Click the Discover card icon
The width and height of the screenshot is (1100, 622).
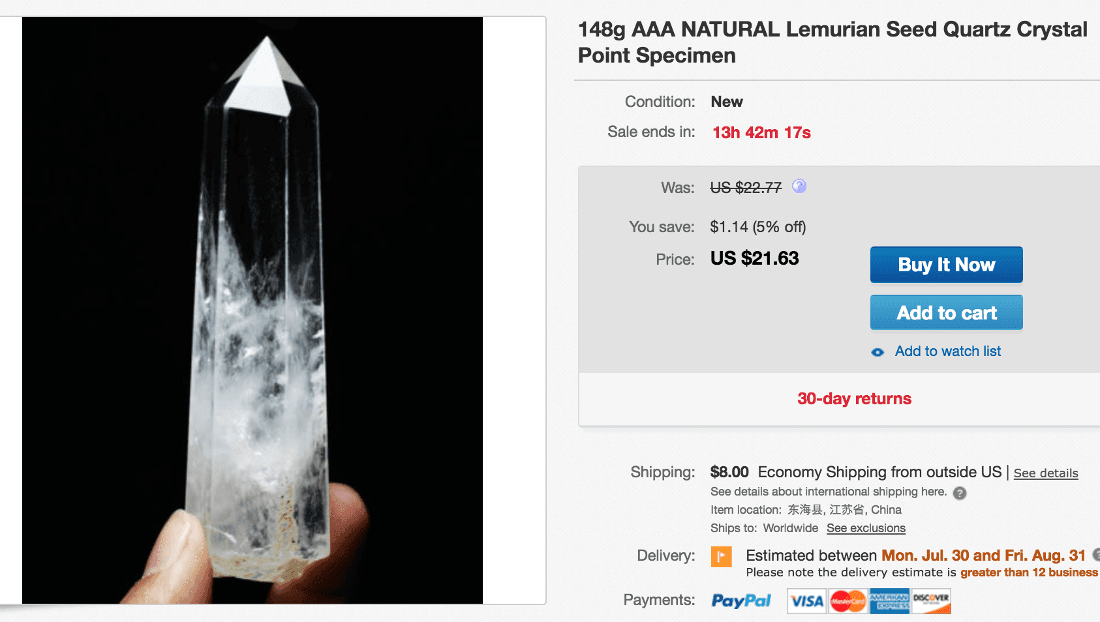[931, 601]
